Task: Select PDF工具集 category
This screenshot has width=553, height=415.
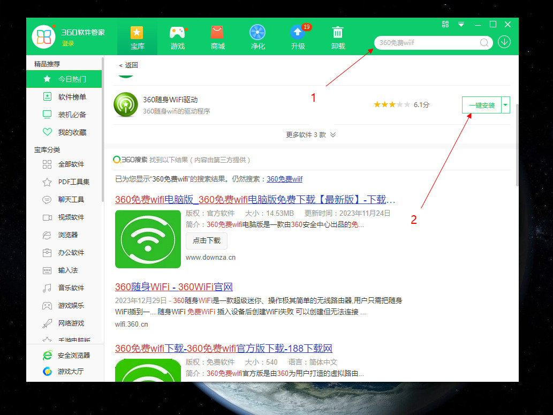Action: (64, 182)
